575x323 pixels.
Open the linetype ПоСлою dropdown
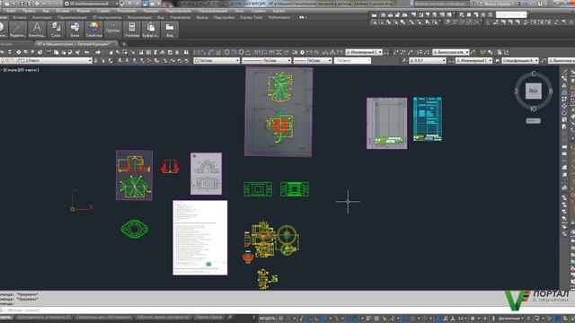tap(267, 60)
